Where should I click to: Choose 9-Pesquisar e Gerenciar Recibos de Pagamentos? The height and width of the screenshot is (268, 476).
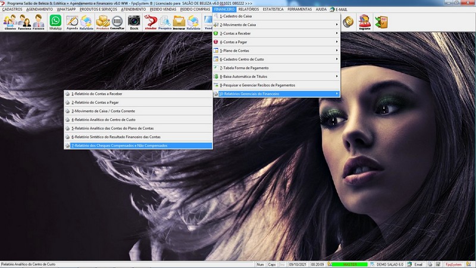pyautogui.click(x=276, y=85)
